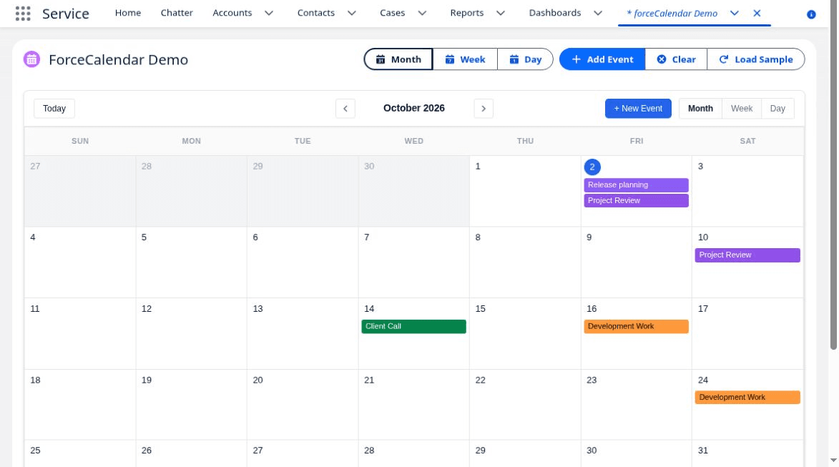Open the Client Call event on October 14
This screenshot has height=467, width=839.
(413, 326)
